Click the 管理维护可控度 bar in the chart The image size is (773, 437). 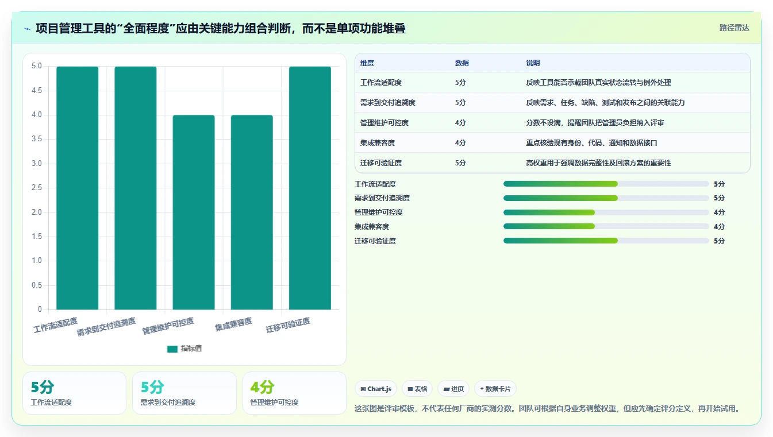click(194, 212)
